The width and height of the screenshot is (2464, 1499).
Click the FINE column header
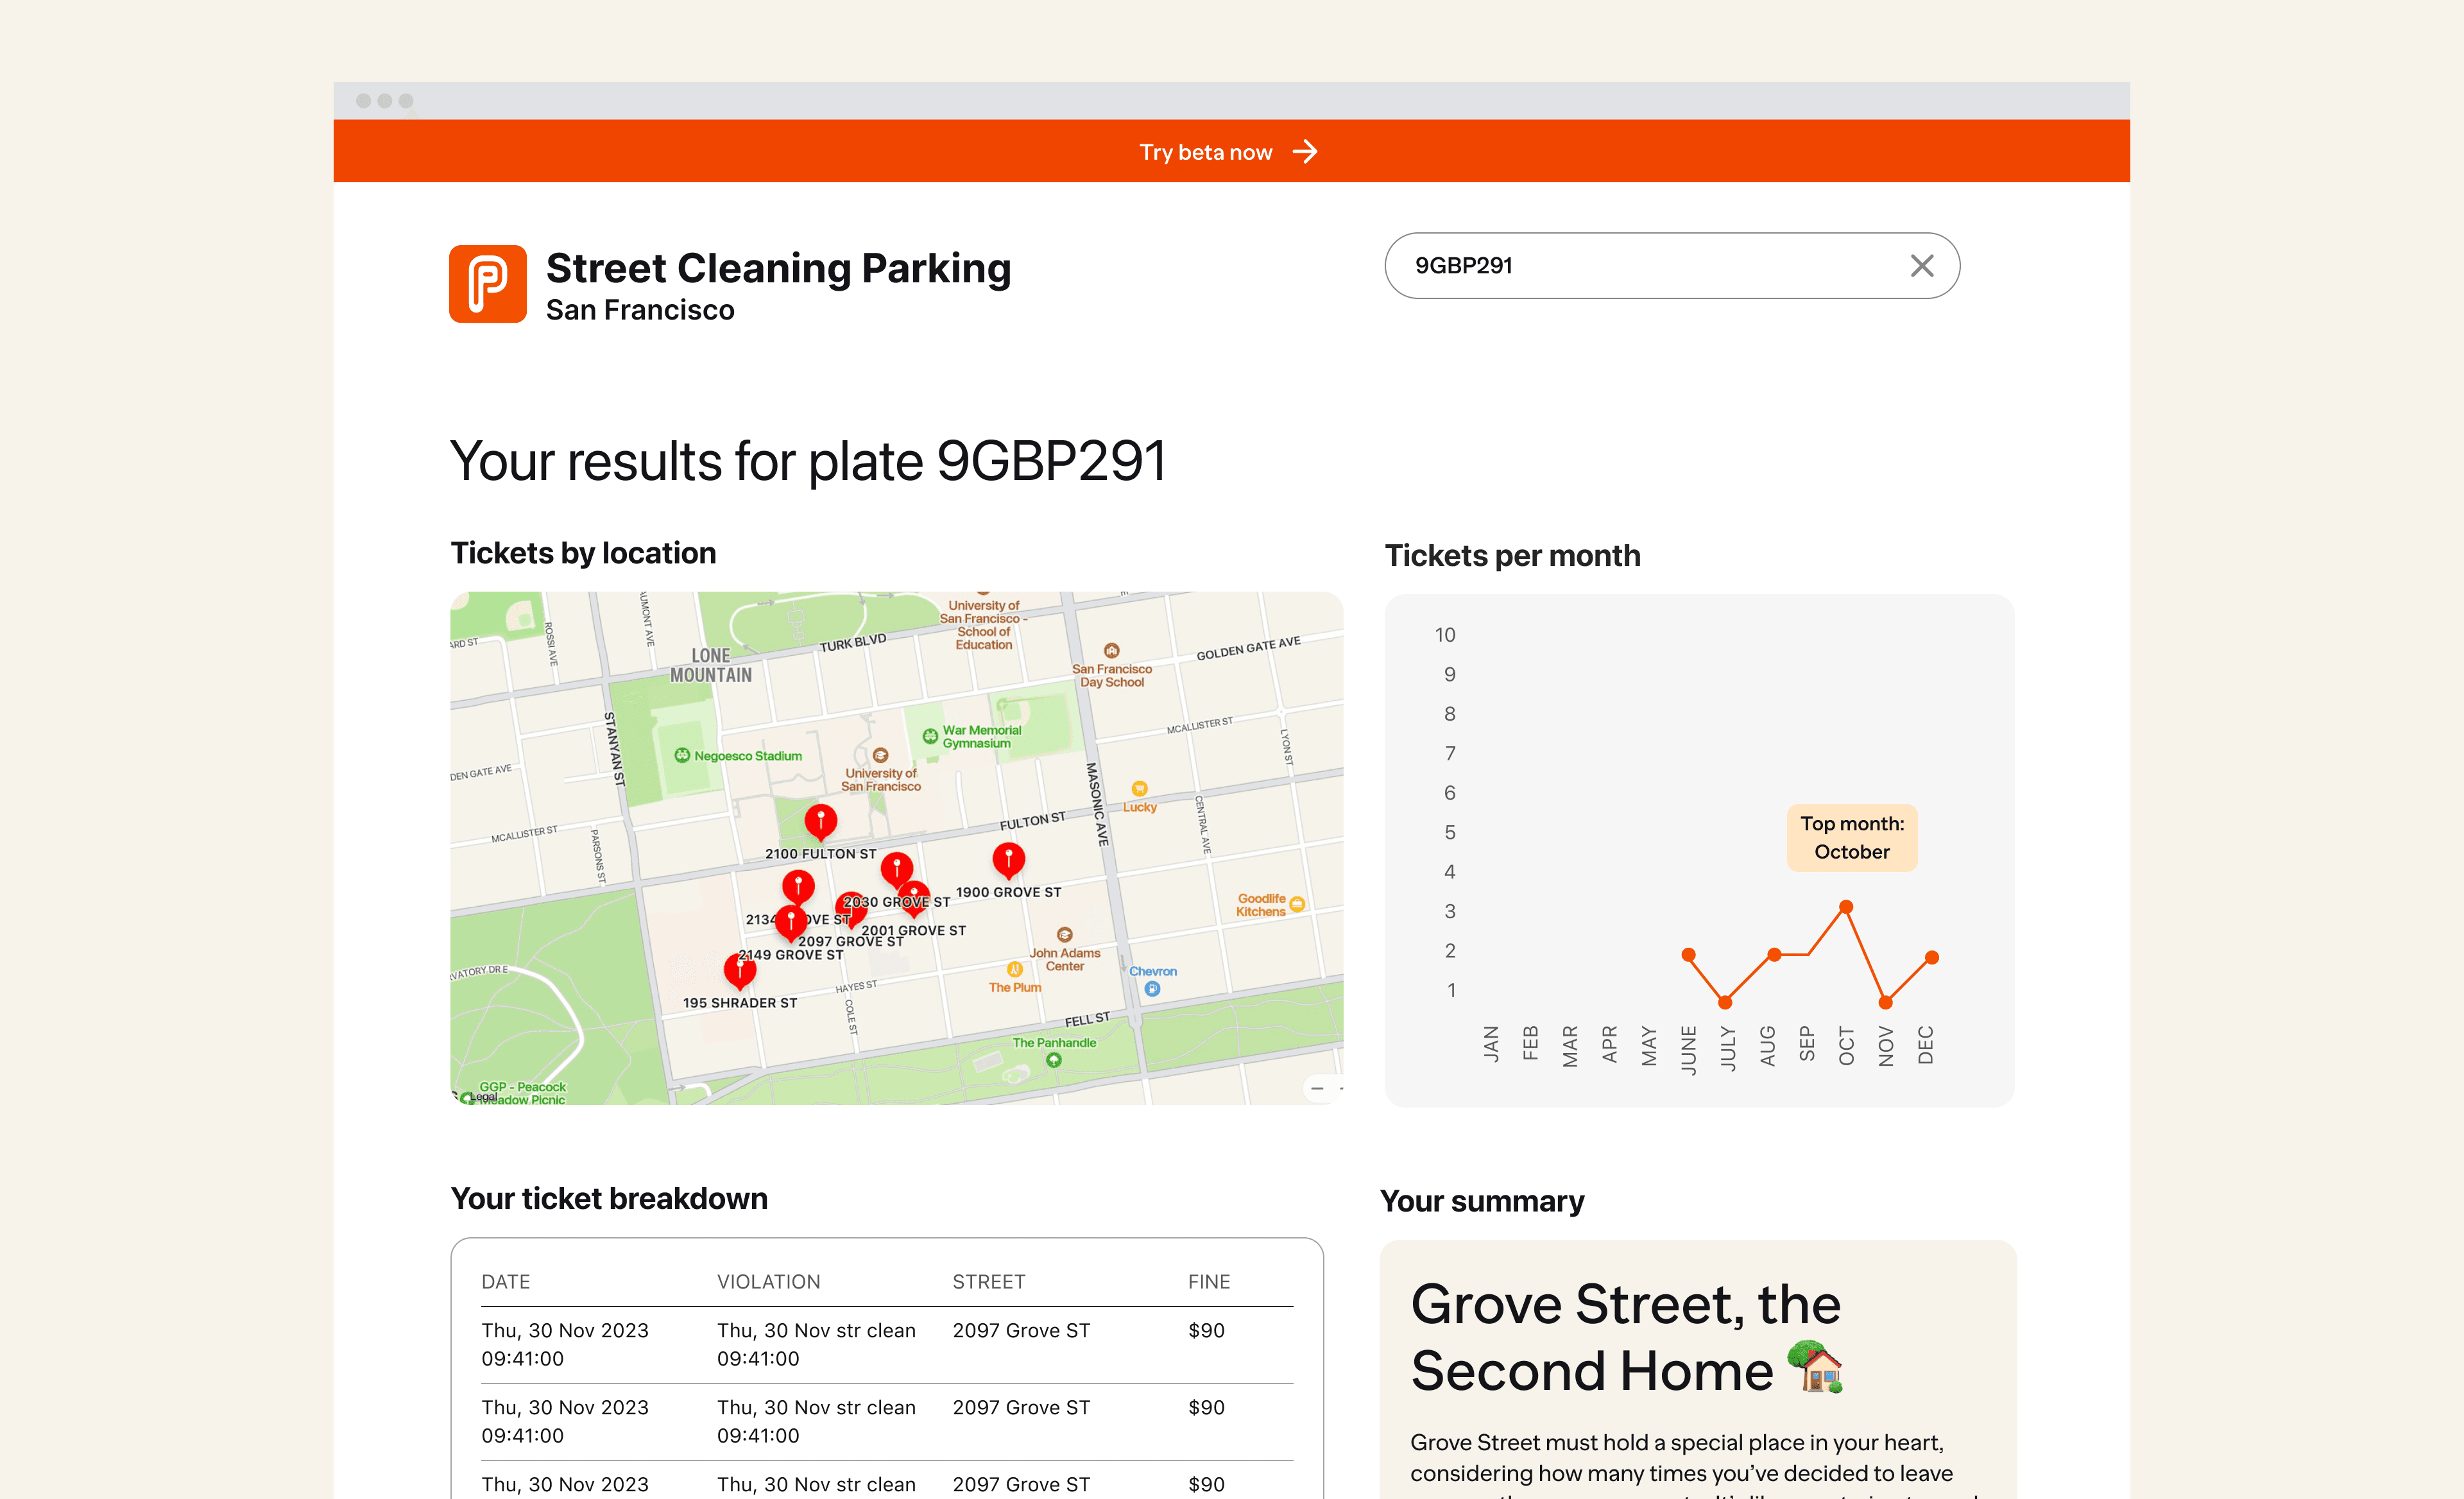[x=1208, y=1281]
